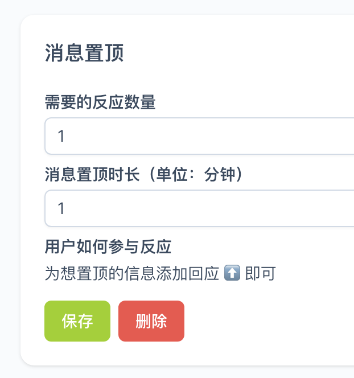354x378 pixels.
Task: Focus the 需要的反应数量 input field
Action: (x=199, y=136)
